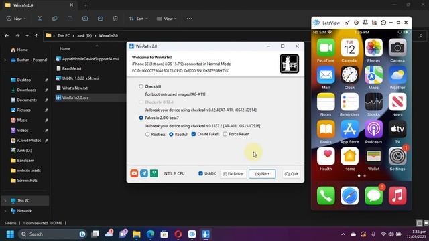Click the LetsView pin window icon
This screenshot has width=429, height=241.
[x=365, y=23]
